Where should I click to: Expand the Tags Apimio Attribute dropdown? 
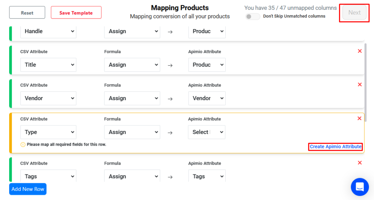pyautogui.click(x=207, y=176)
